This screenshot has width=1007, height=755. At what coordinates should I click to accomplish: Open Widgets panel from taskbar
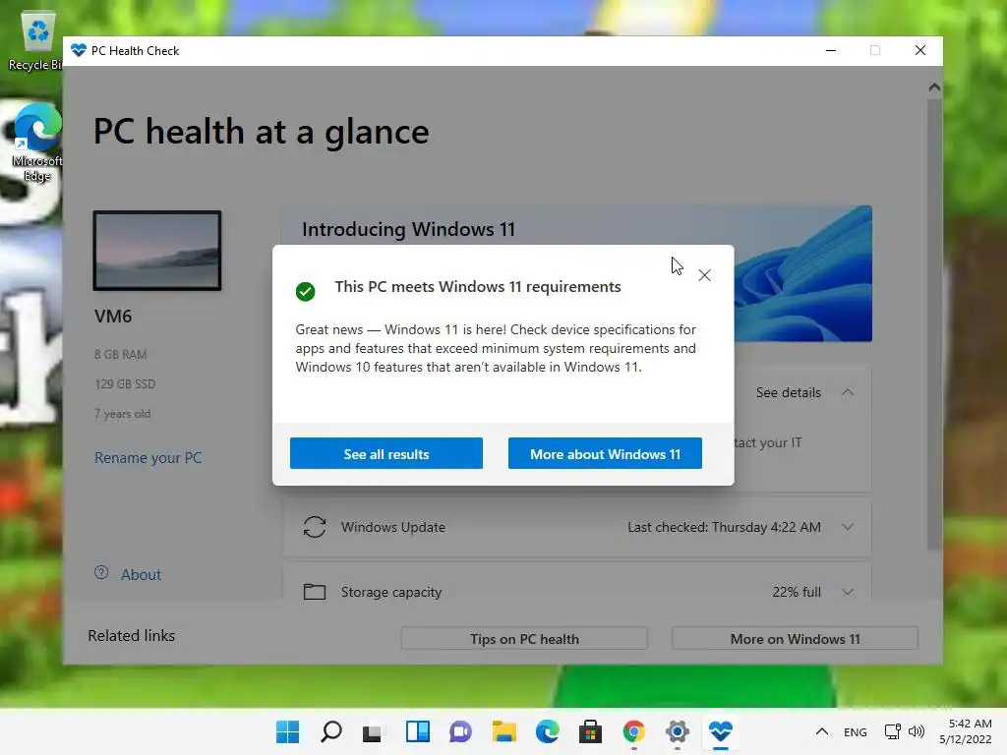417,731
